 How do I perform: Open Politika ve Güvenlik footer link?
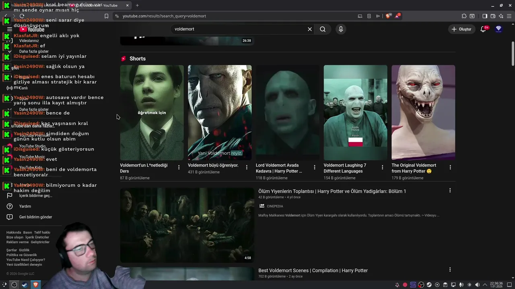[x=22, y=255]
